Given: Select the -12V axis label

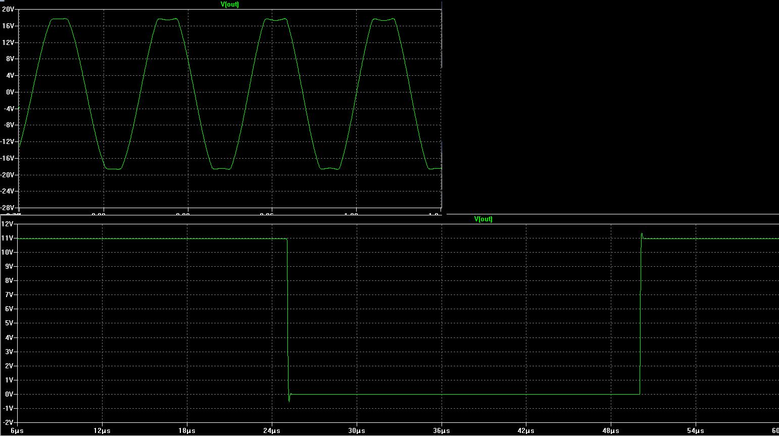Looking at the screenshot, I should point(8,142).
